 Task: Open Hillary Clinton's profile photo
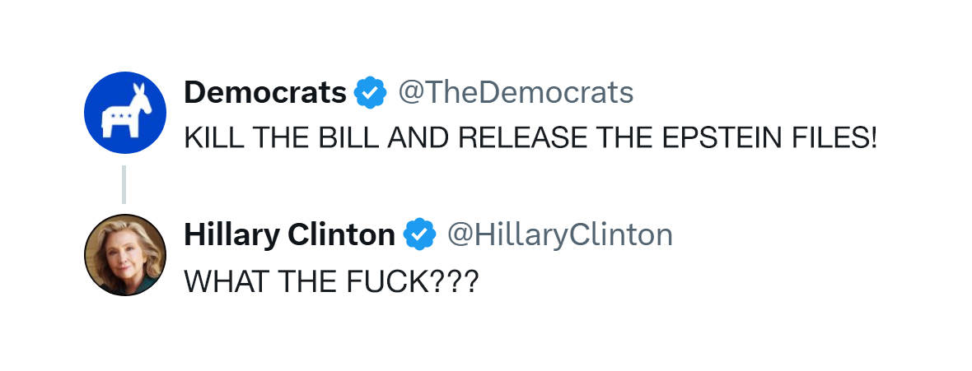(125, 255)
